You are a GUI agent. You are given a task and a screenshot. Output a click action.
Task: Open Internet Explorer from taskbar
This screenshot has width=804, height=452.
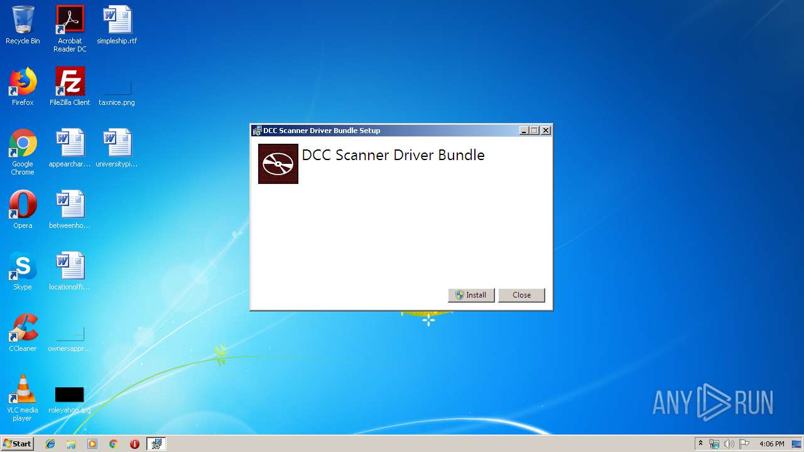coord(50,444)
